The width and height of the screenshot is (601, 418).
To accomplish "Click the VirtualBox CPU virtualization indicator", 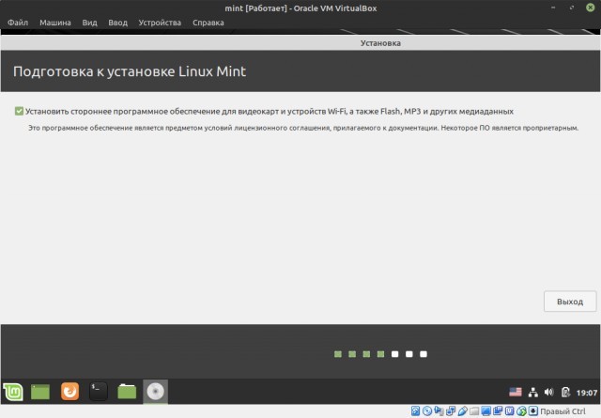I will point(509,411).
